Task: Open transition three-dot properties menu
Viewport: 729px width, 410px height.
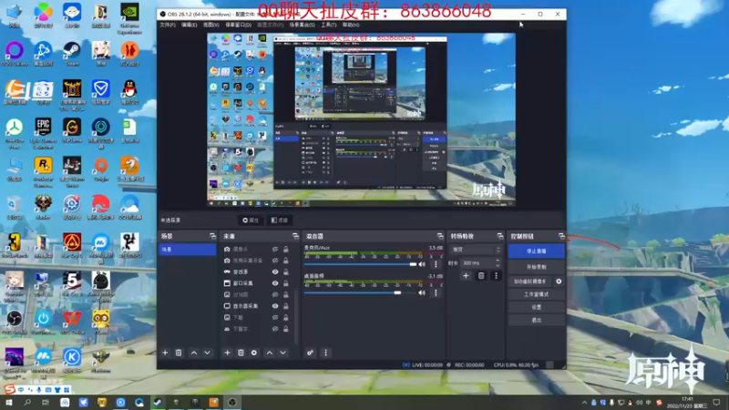Action: pyautogui.click(x=496, y=276)
